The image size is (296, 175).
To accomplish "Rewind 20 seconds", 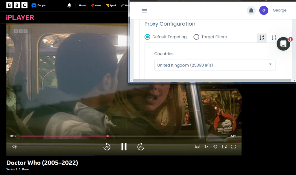I will coord(107,146).
